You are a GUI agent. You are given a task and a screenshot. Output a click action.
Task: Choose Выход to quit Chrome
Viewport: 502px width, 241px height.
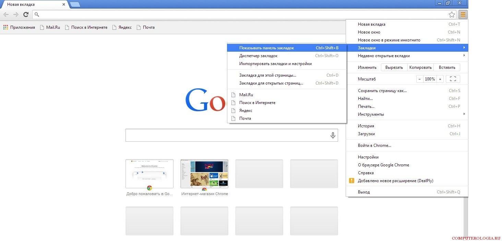coord(407,192)
